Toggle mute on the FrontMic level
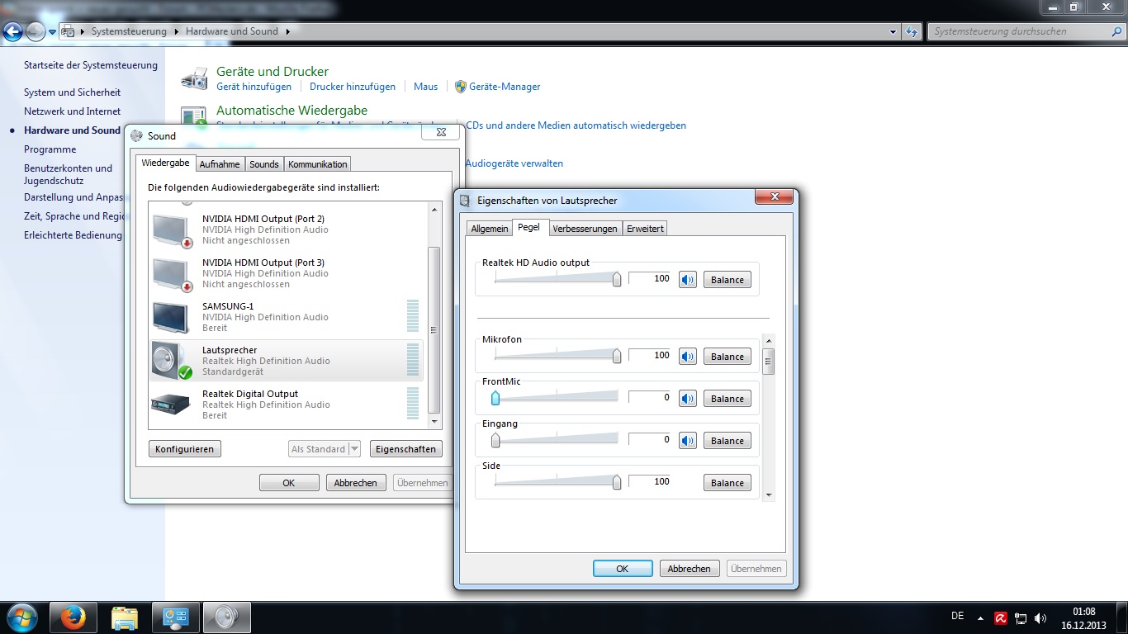 coord(688,399)
